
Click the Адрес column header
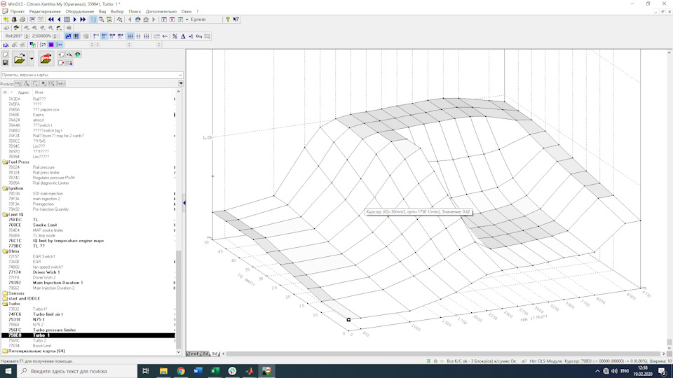(x=23, y=92)
